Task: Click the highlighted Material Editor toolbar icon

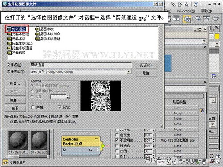Action: [x=187, y=19]
